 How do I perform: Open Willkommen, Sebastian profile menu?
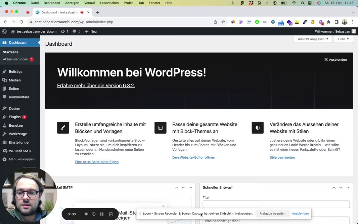point(335,31)
